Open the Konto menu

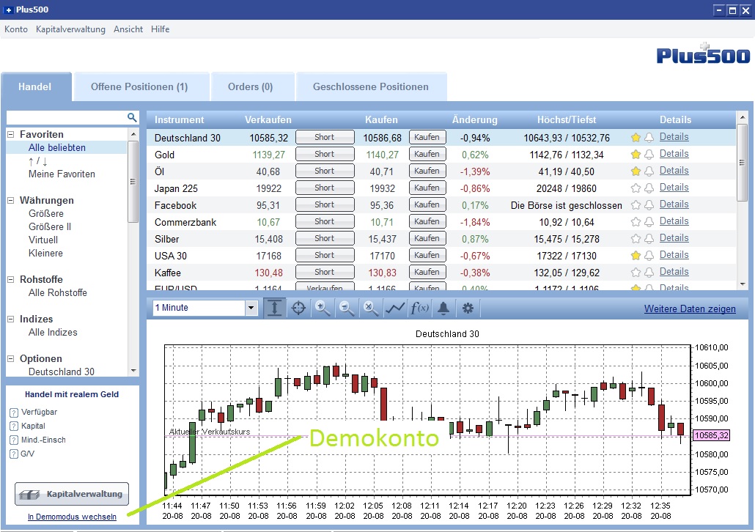tap(16, 29)
